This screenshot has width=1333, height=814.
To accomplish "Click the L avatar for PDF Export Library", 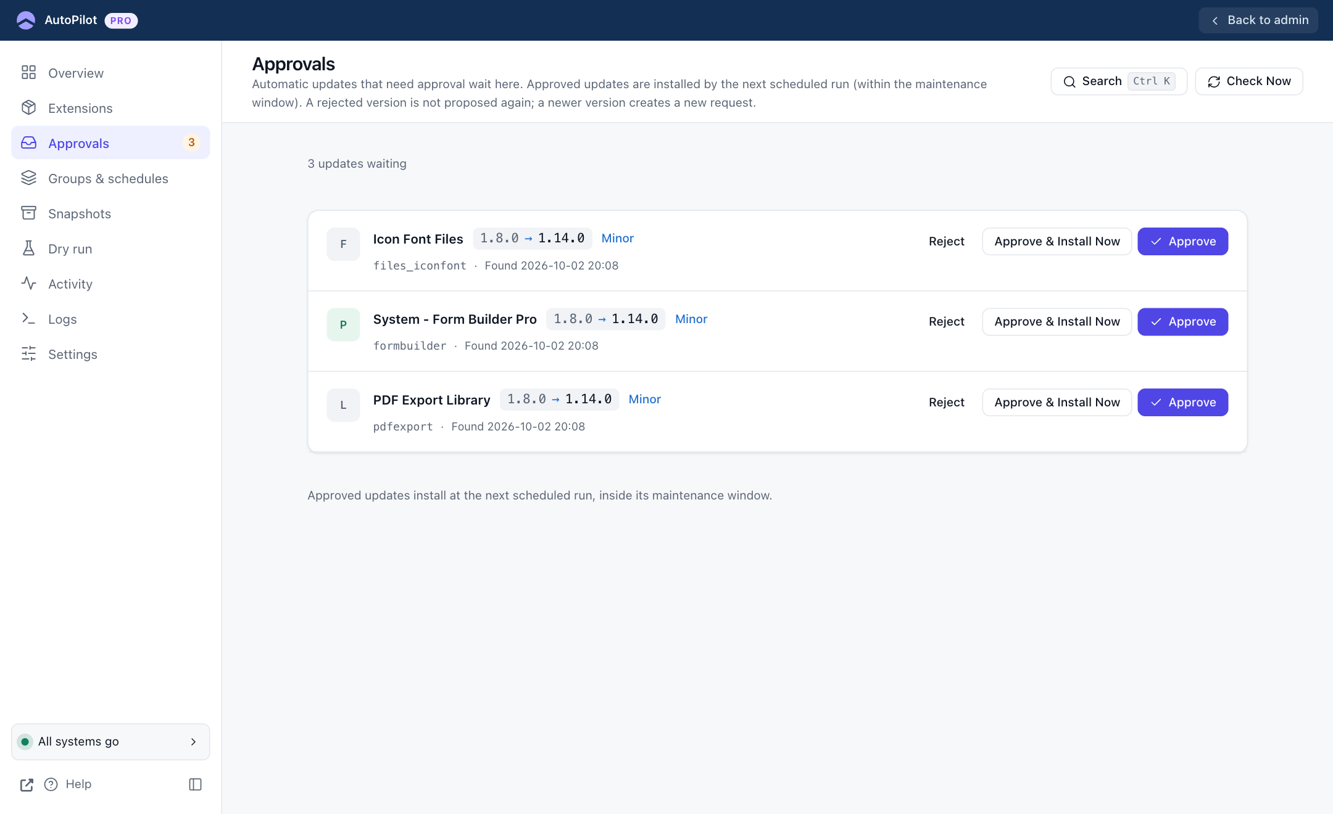I will pos(343,405).
